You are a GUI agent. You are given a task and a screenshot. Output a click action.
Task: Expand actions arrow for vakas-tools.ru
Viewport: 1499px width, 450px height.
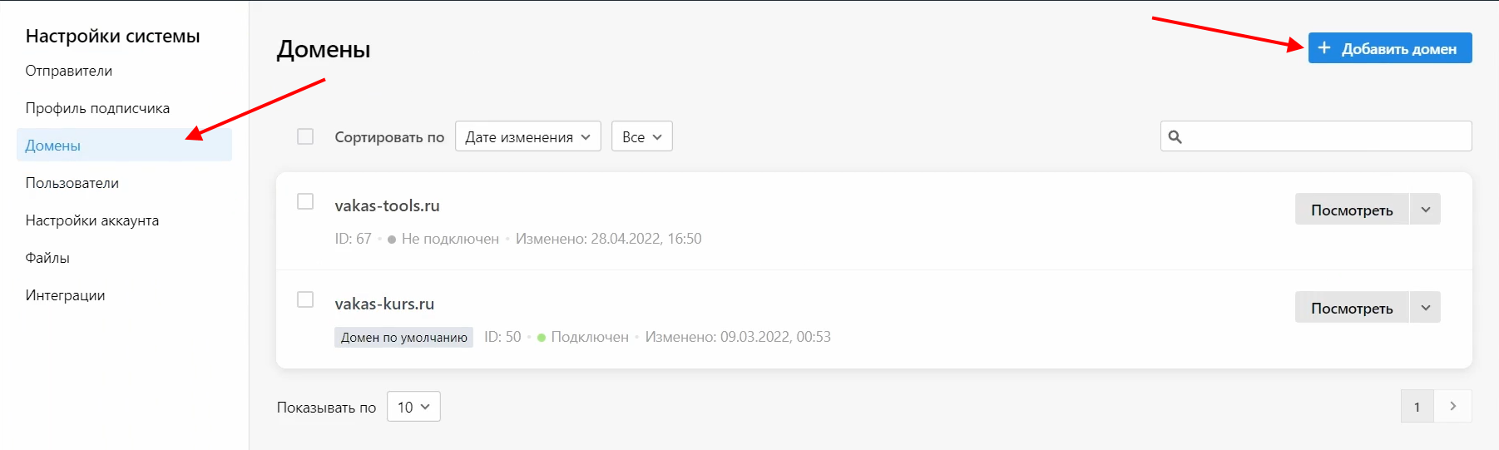click(x=1425, y=210)
